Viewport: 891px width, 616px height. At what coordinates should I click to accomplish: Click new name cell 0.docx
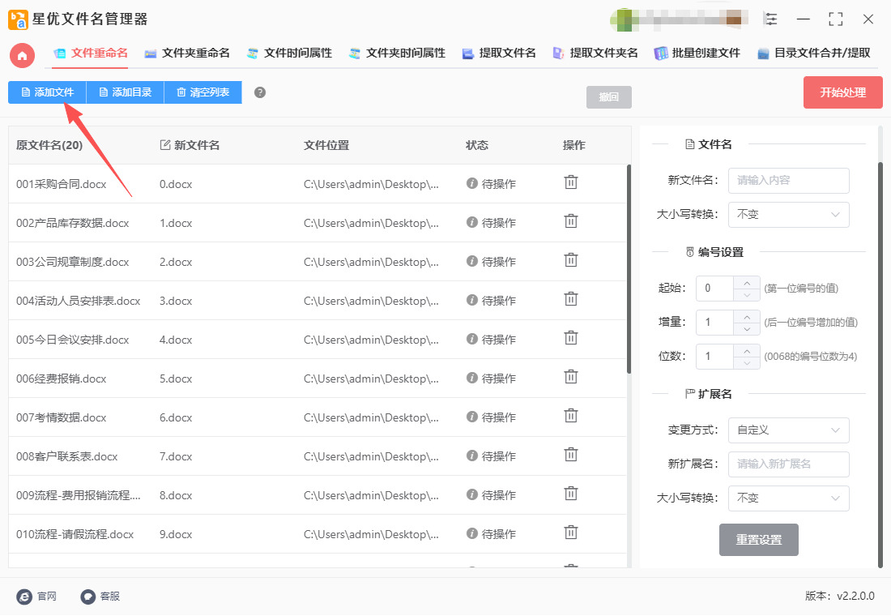[x=176, y=184]
